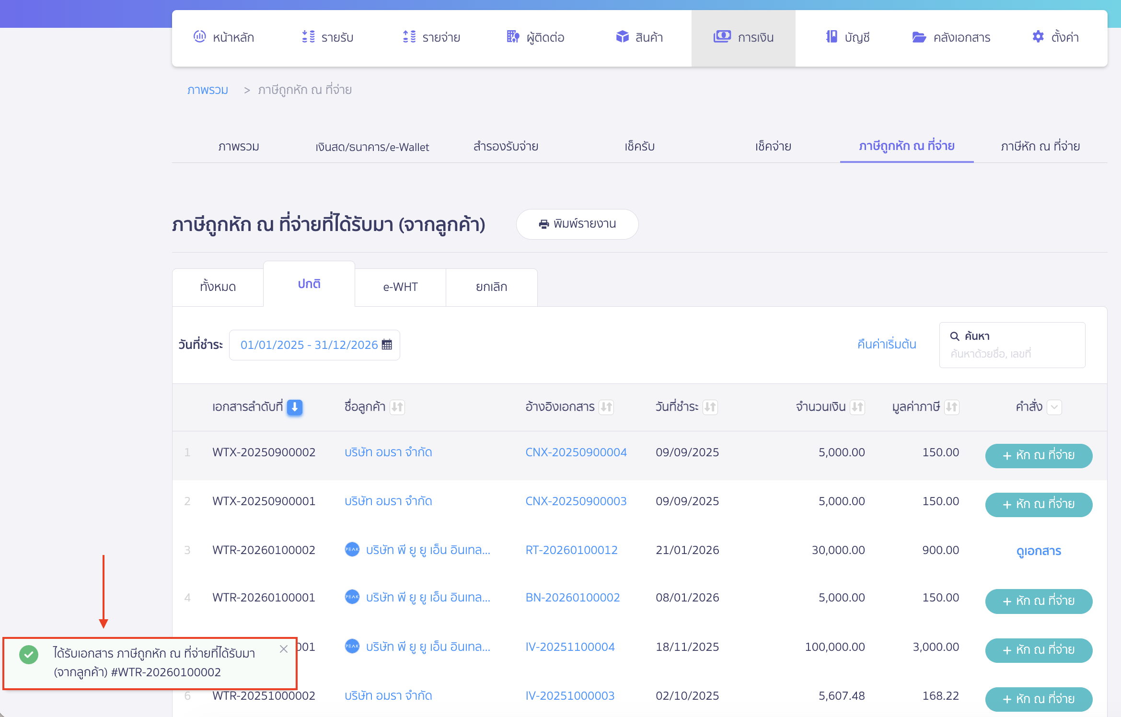Switch to the e-WHT tab
Screen dimensions: 1121x717
400,287
